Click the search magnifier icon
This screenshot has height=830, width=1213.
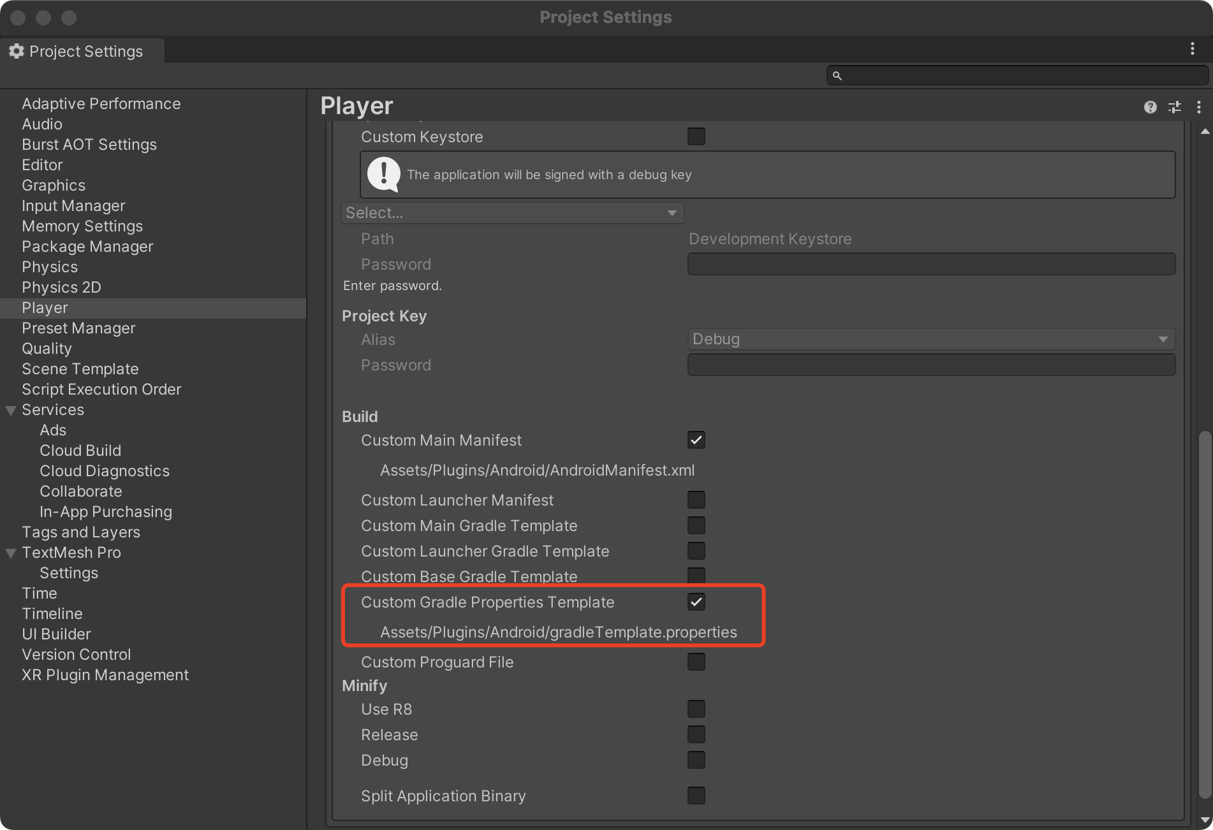coord(837,76)
